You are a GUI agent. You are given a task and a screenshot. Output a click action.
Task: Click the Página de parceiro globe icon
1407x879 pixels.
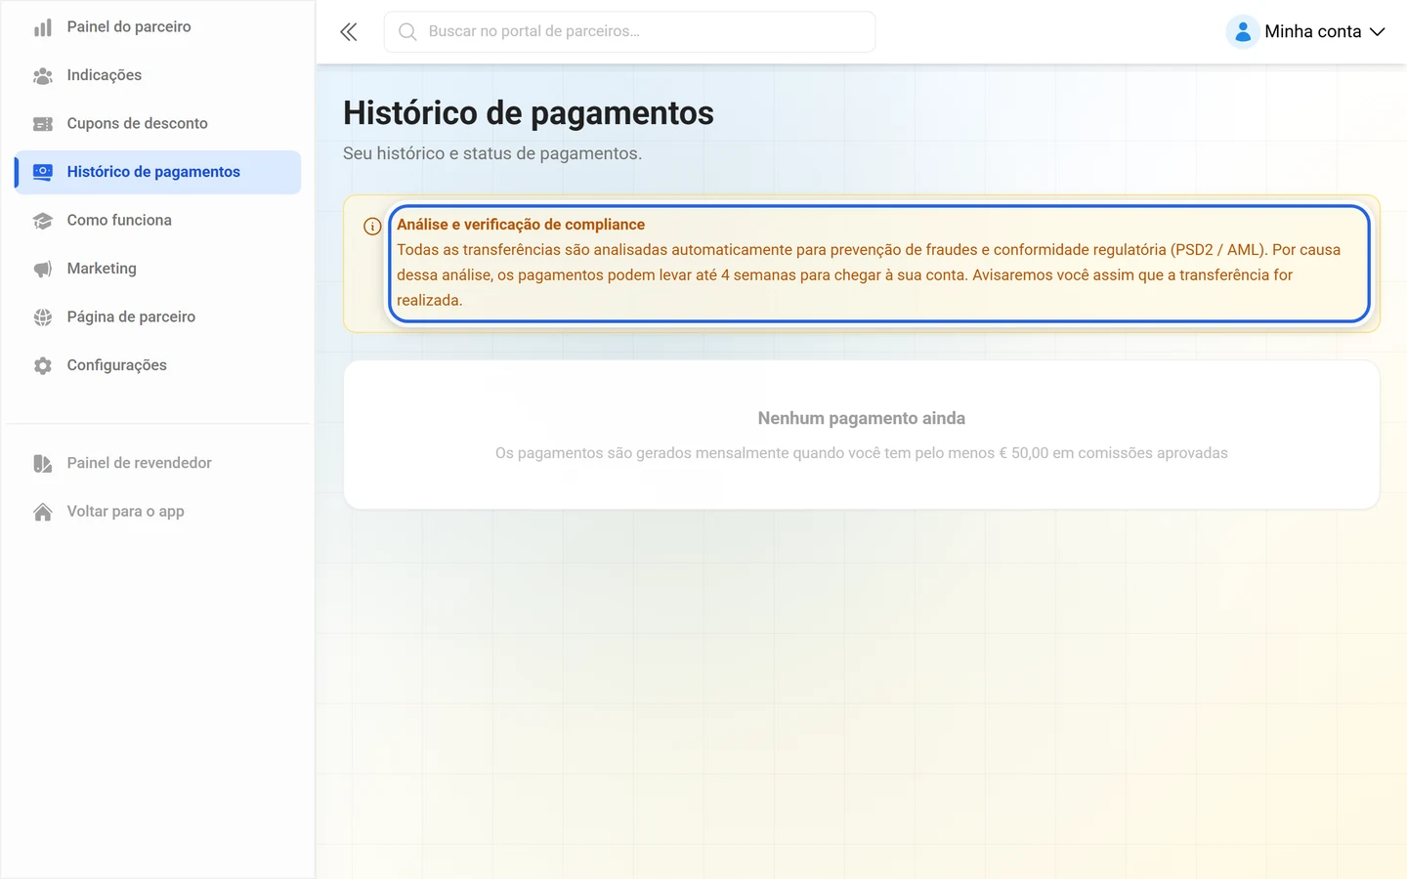[x=43, y=317]
